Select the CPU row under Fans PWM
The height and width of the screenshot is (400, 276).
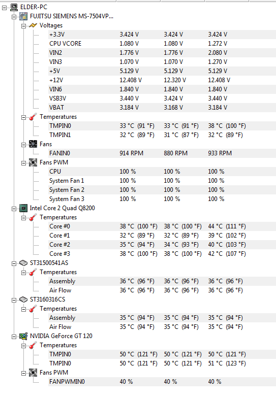tap(162, 172)
